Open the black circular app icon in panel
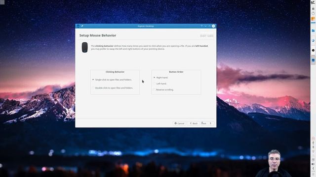Image resolution: width=316 pixels, height=177 pixels. pos(313,50)
